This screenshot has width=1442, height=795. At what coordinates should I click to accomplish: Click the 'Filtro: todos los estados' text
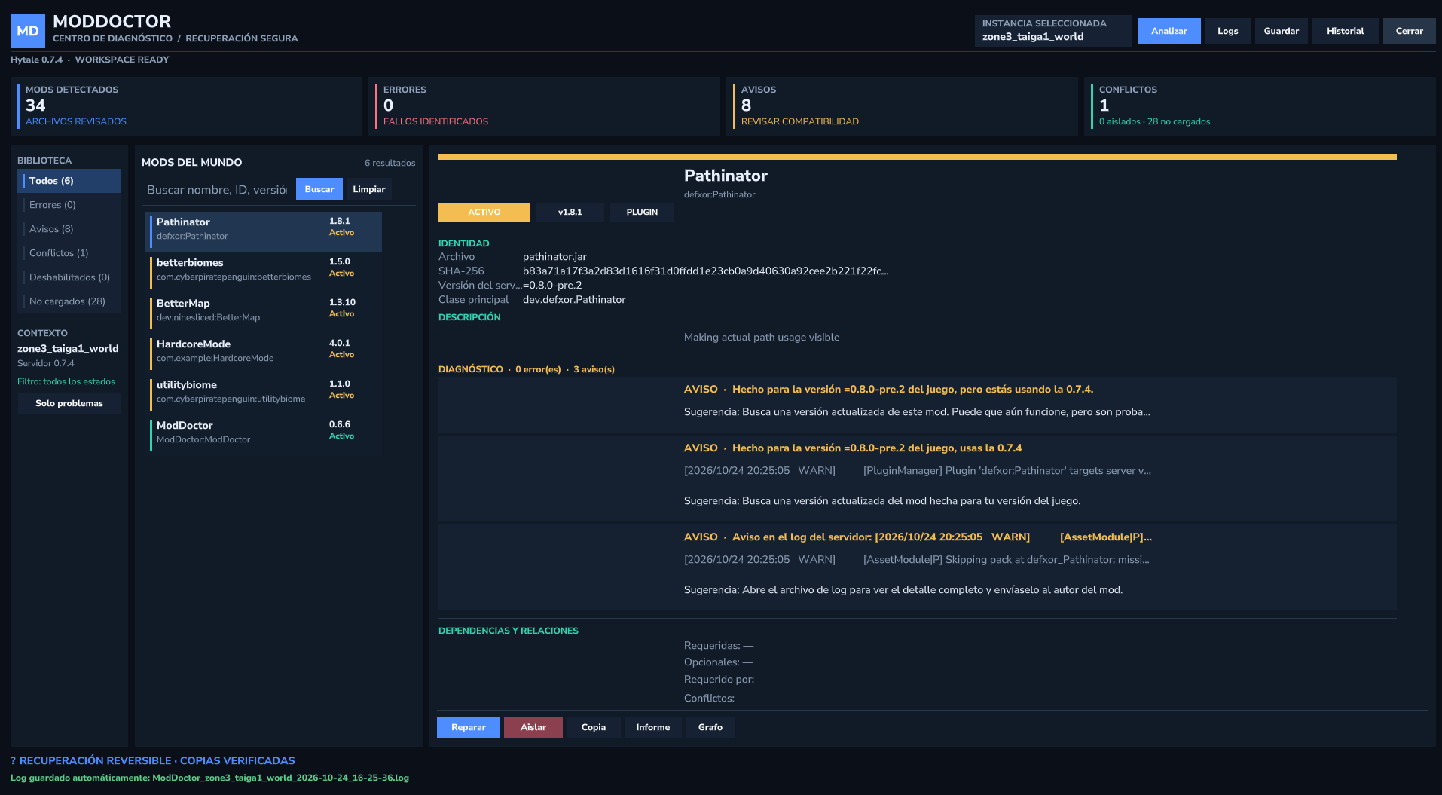[x=66, y=381]
